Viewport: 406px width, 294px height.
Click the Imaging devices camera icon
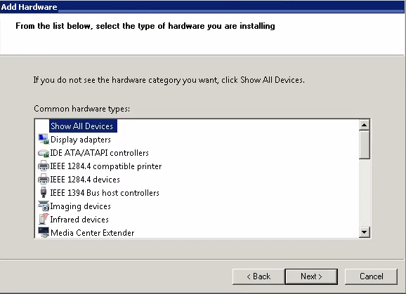pos(44,206)
